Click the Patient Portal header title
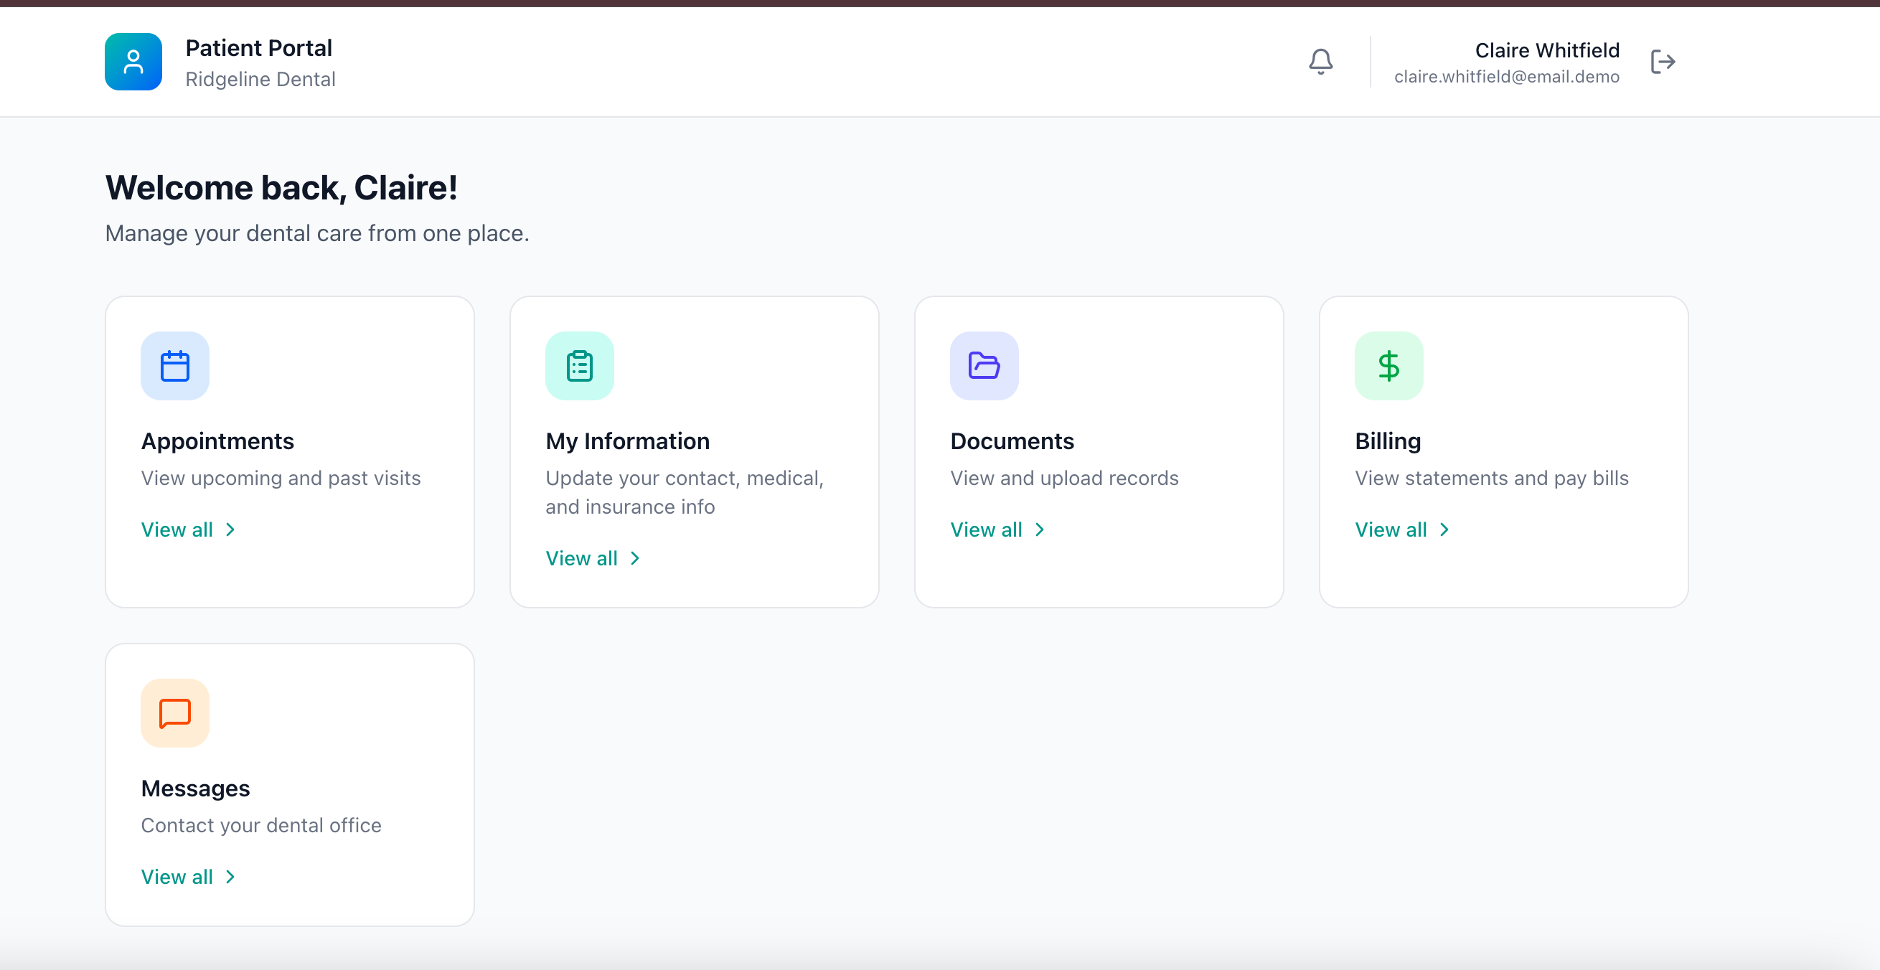The image size is (1880, 970). pos(259,47)
